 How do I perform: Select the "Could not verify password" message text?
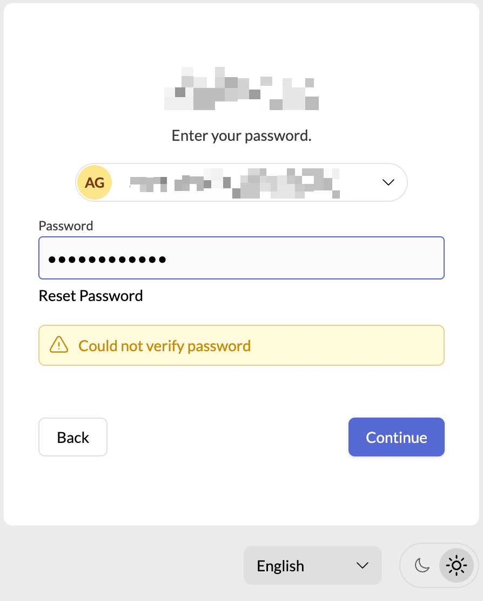point(164,346)
